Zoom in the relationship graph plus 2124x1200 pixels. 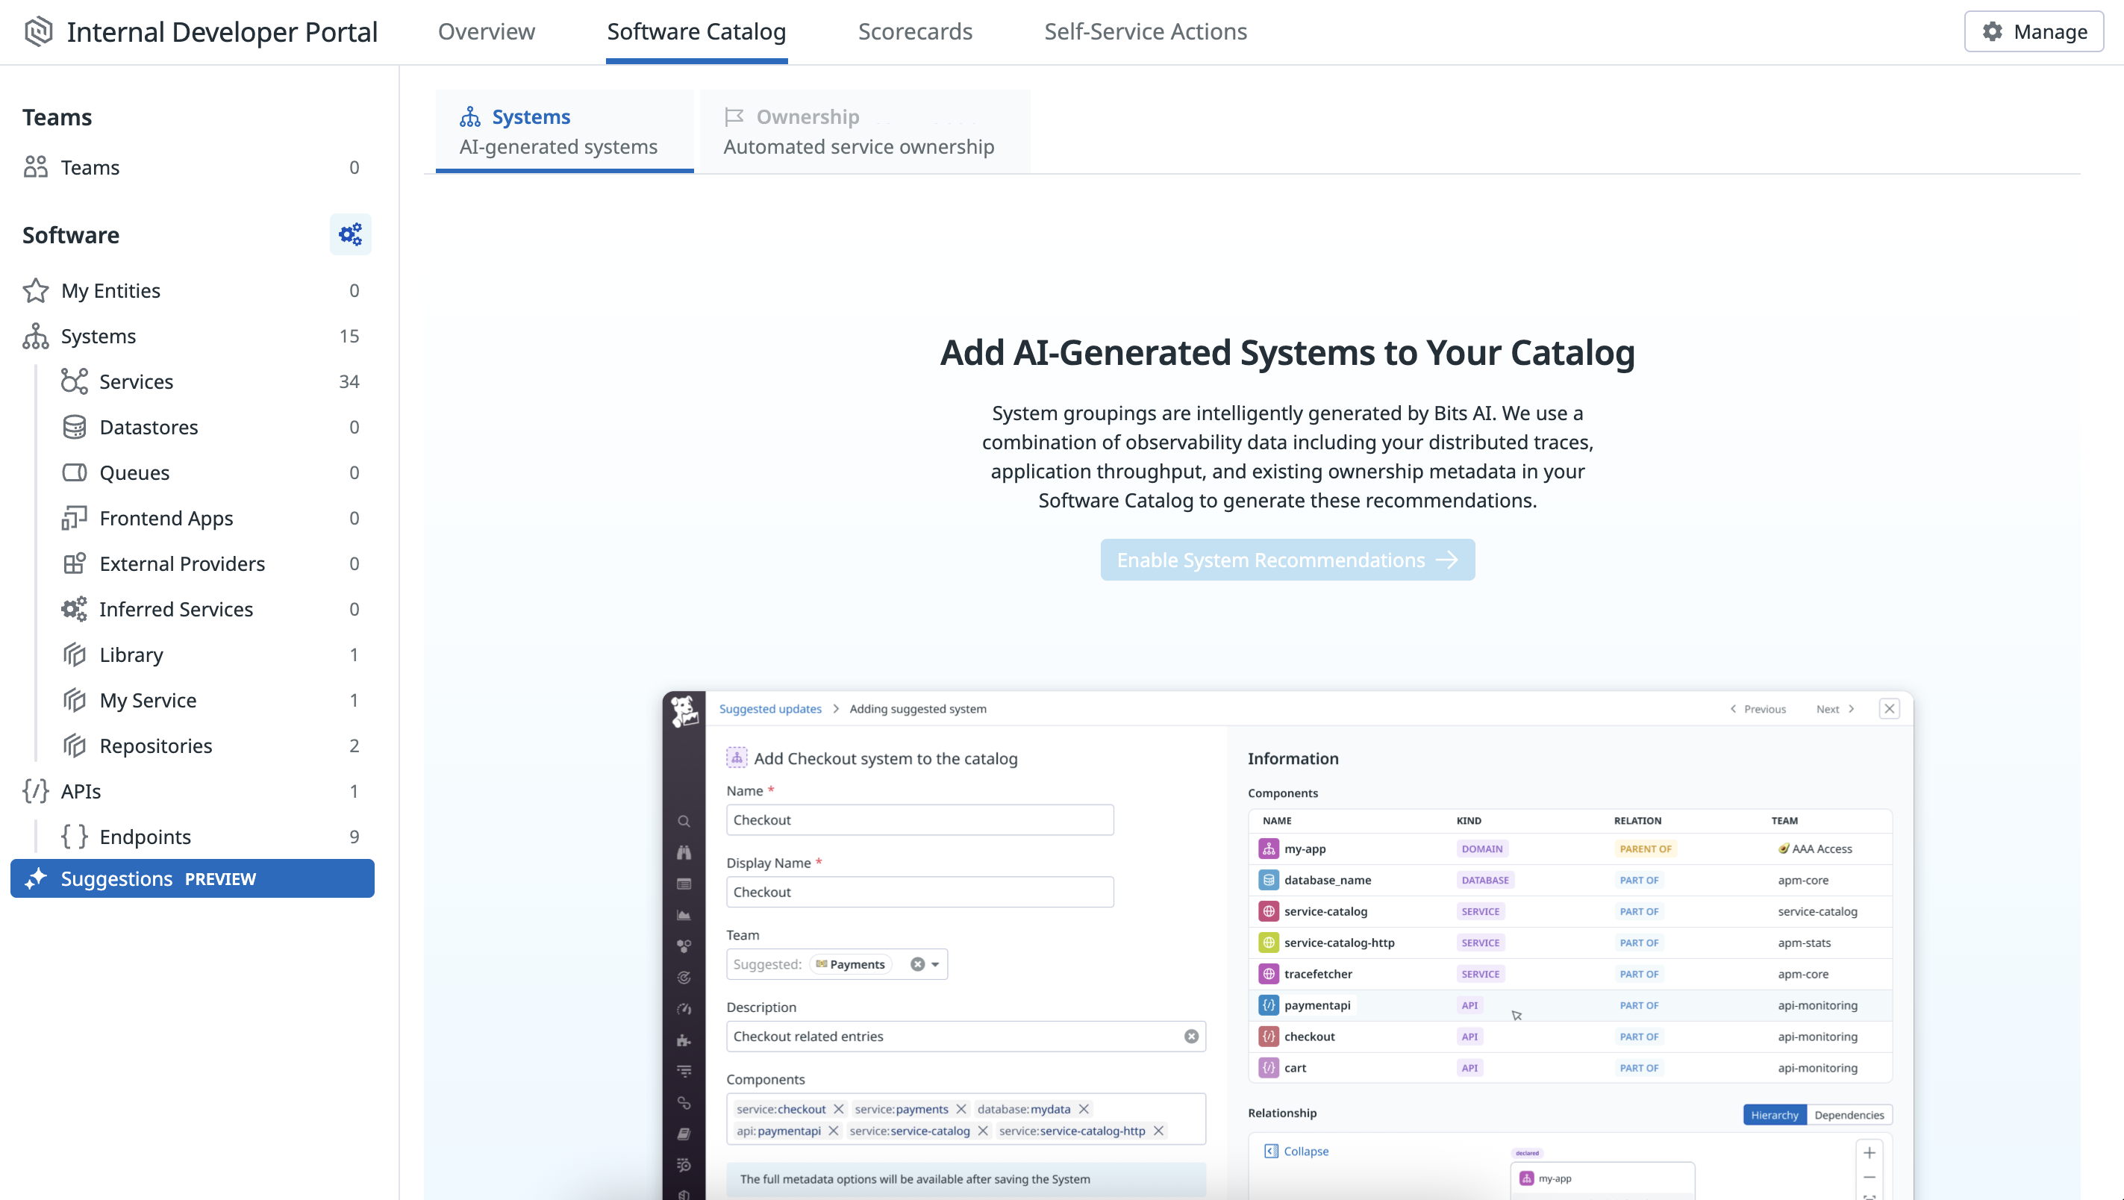[x=1870, y=1153]
